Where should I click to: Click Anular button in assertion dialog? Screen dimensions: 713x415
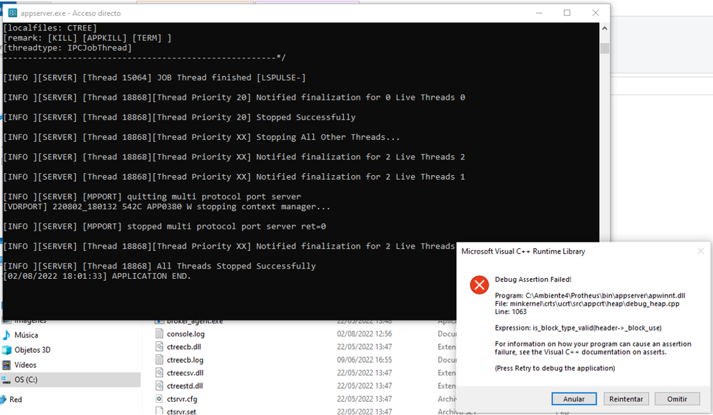[574, 398]
